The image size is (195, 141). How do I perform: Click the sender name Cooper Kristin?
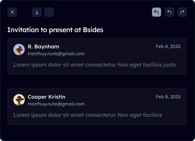coord(47,97)
